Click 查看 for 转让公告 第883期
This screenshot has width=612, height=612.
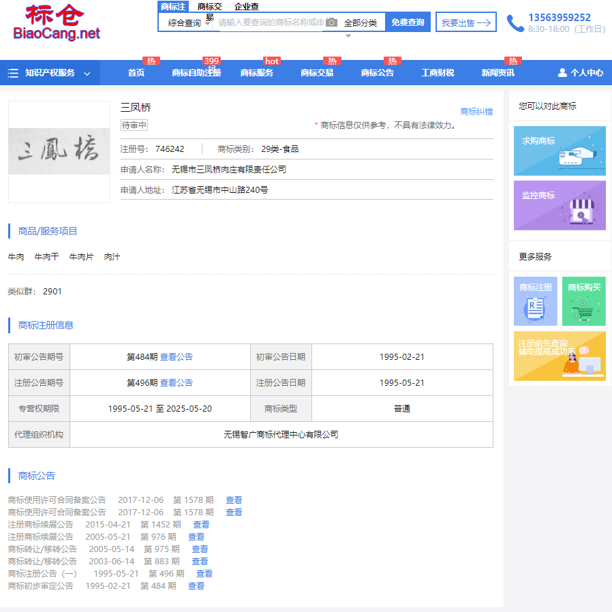tap(200, 562)
